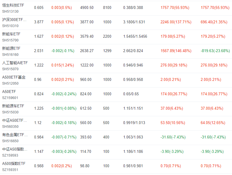
Task: Open the 新能源车ETF fund name
Action: [x=13, y=106]
